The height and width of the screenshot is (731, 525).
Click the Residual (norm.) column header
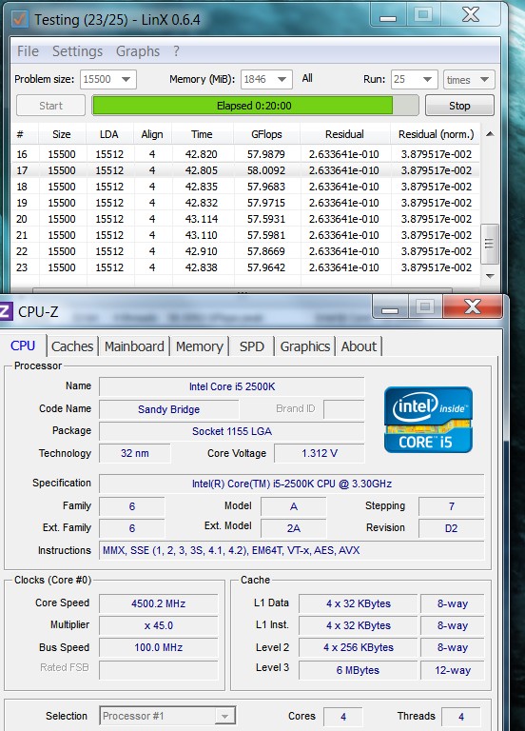(436, 134)
